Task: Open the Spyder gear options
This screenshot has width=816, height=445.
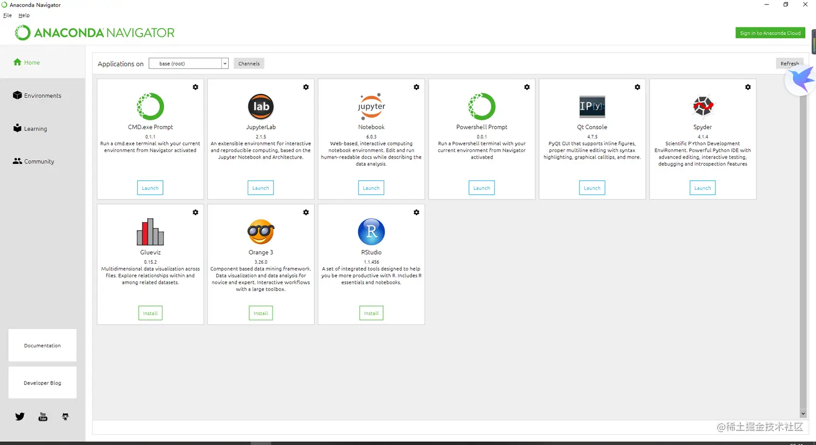Action: click(748, 87)
